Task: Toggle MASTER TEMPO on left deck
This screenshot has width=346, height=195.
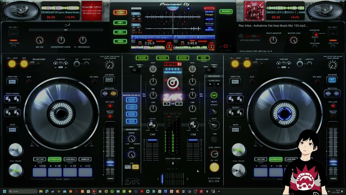Action: [x=110, y=116]
